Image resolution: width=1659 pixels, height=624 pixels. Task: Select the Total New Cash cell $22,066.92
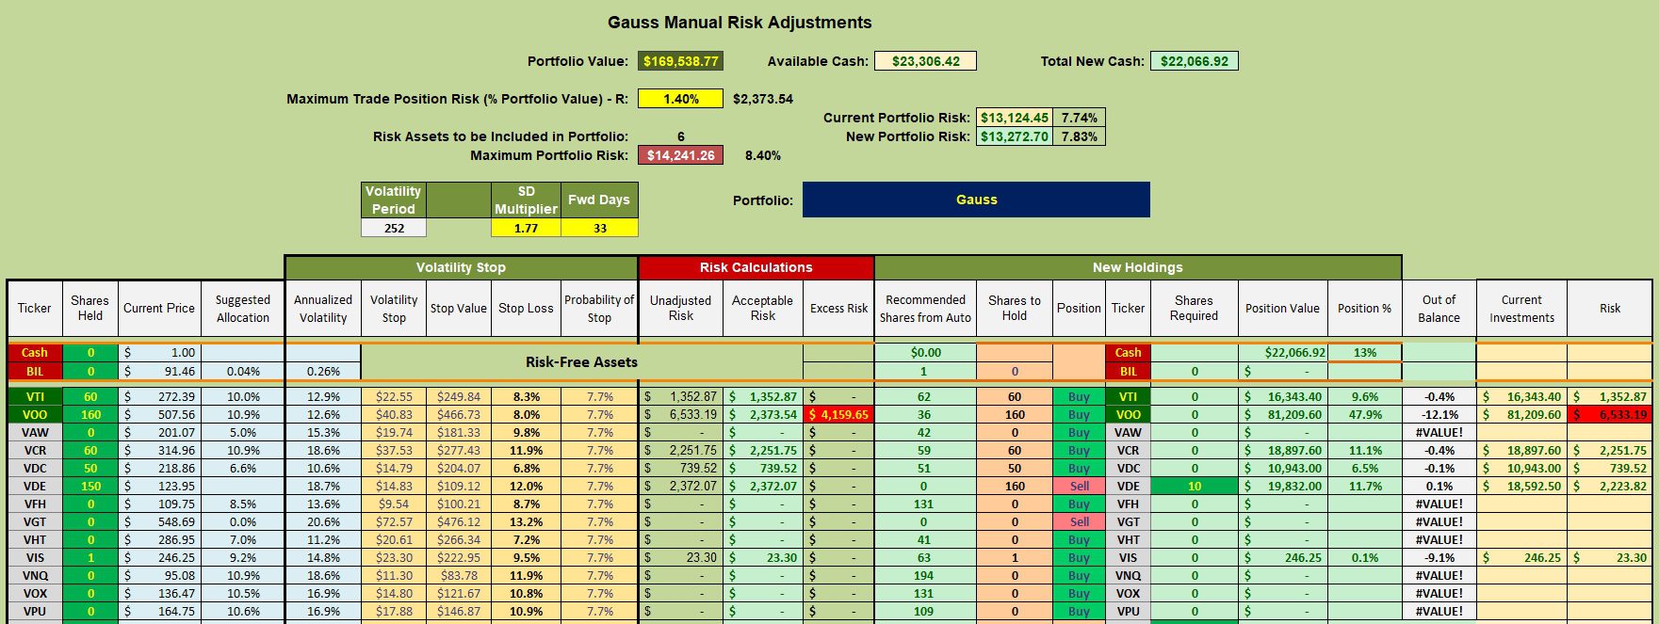tap(1194, 61)
